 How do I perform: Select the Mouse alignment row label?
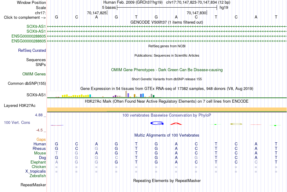coord(40,153)
